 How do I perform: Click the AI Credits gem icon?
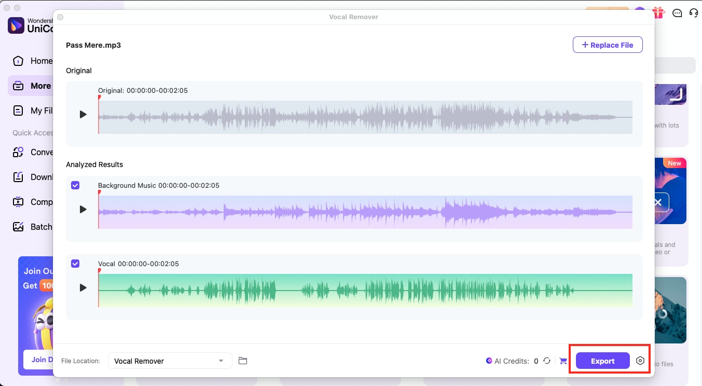pos(489,361)
